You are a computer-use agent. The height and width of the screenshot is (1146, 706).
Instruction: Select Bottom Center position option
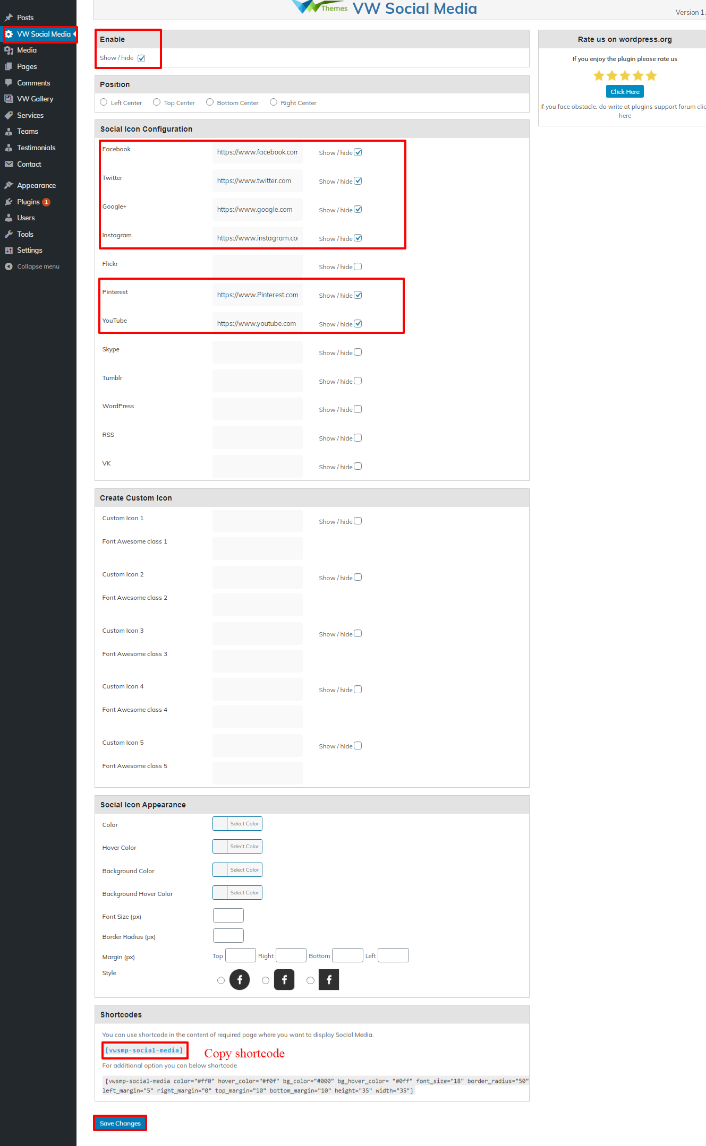(210, 102)
